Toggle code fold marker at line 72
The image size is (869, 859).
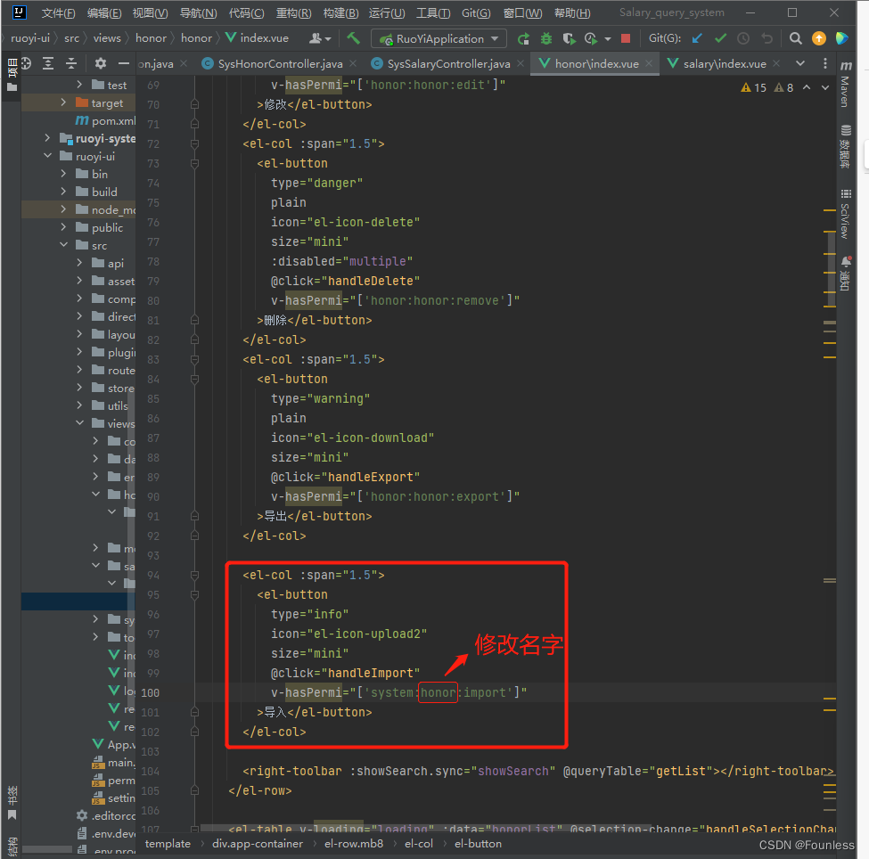194,143
